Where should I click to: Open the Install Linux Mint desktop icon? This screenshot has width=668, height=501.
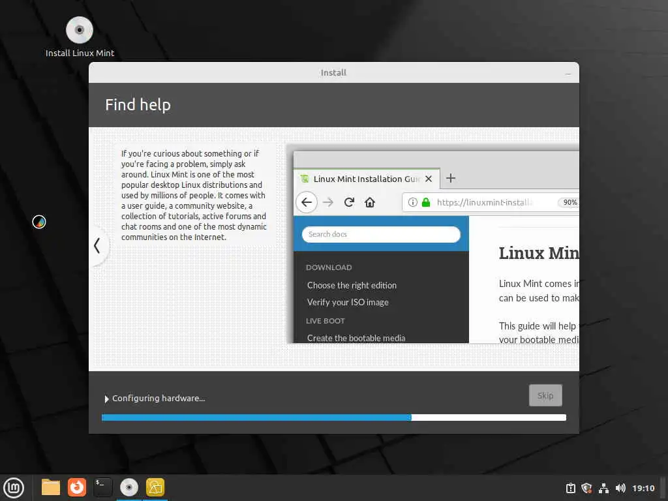coord(79,37)
